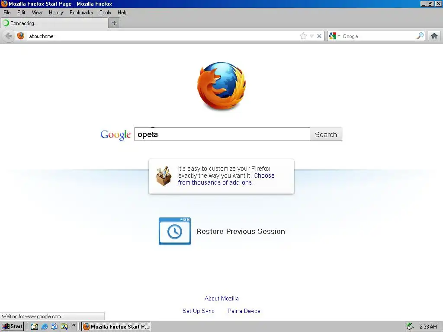This screenshot has height=332, width=443.
Task: Open a new tab with plus button
Action: pos(114,23)
